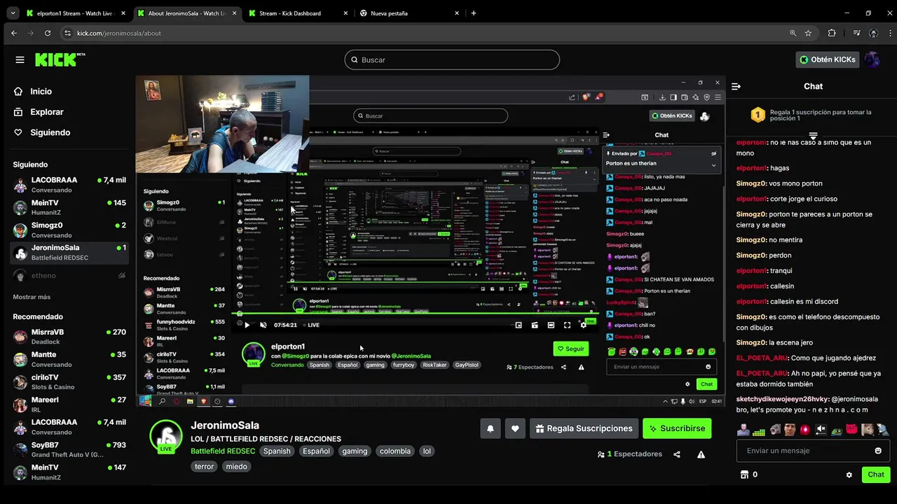Open offline etheno channel in sidebar
The width and height of the screenshot is (897, 504).
pyautogui.click(x=69, y=275)
